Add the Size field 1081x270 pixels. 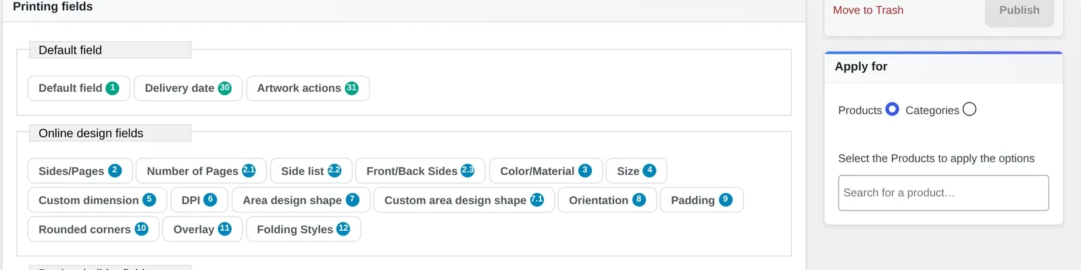[x=636, y=171]
